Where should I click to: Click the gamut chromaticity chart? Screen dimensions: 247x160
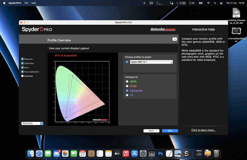82,92
